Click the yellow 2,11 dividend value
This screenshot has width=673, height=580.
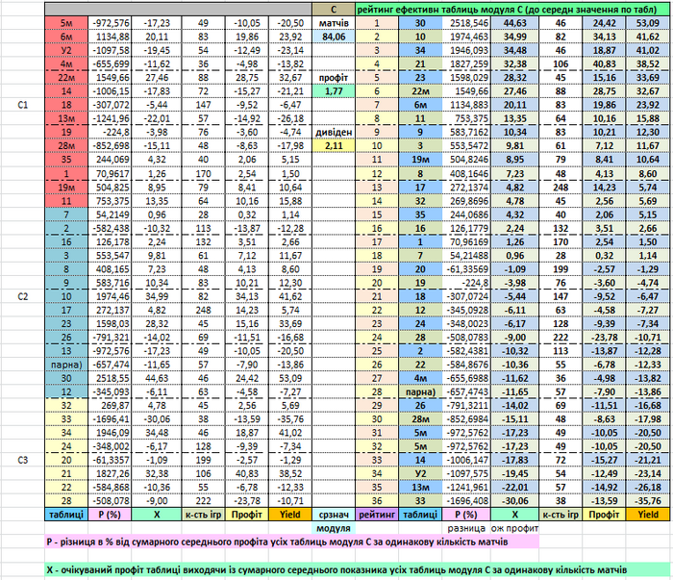(x=334, y=146)
